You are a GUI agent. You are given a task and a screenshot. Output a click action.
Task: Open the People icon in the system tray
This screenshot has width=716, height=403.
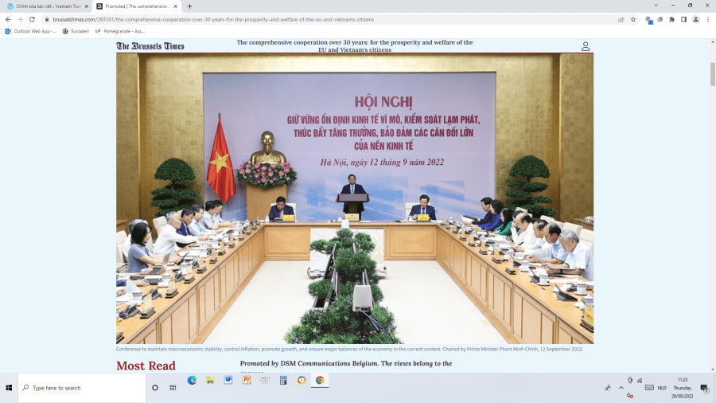click(608, 387)
